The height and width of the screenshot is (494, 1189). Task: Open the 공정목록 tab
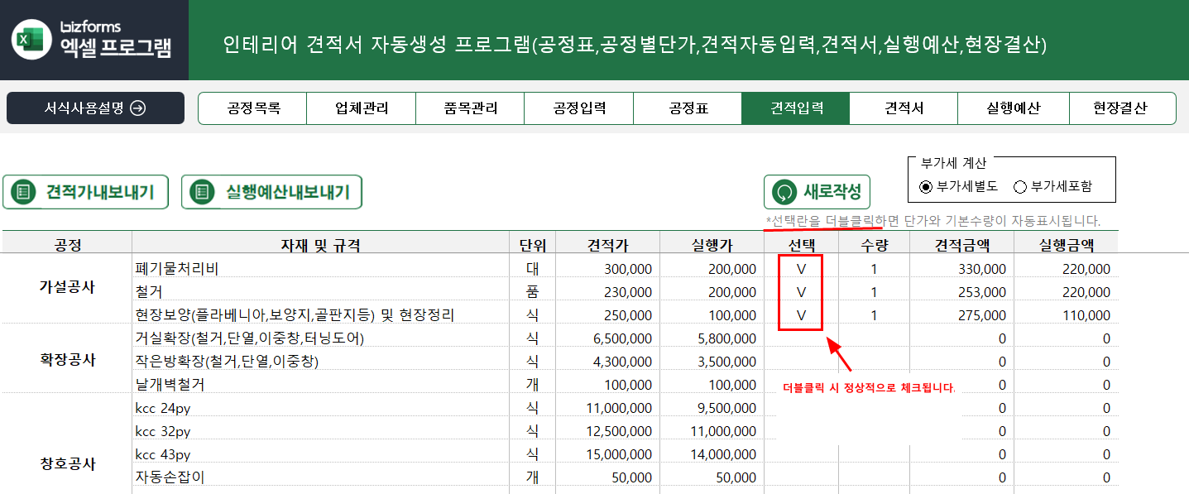(253, 108)
